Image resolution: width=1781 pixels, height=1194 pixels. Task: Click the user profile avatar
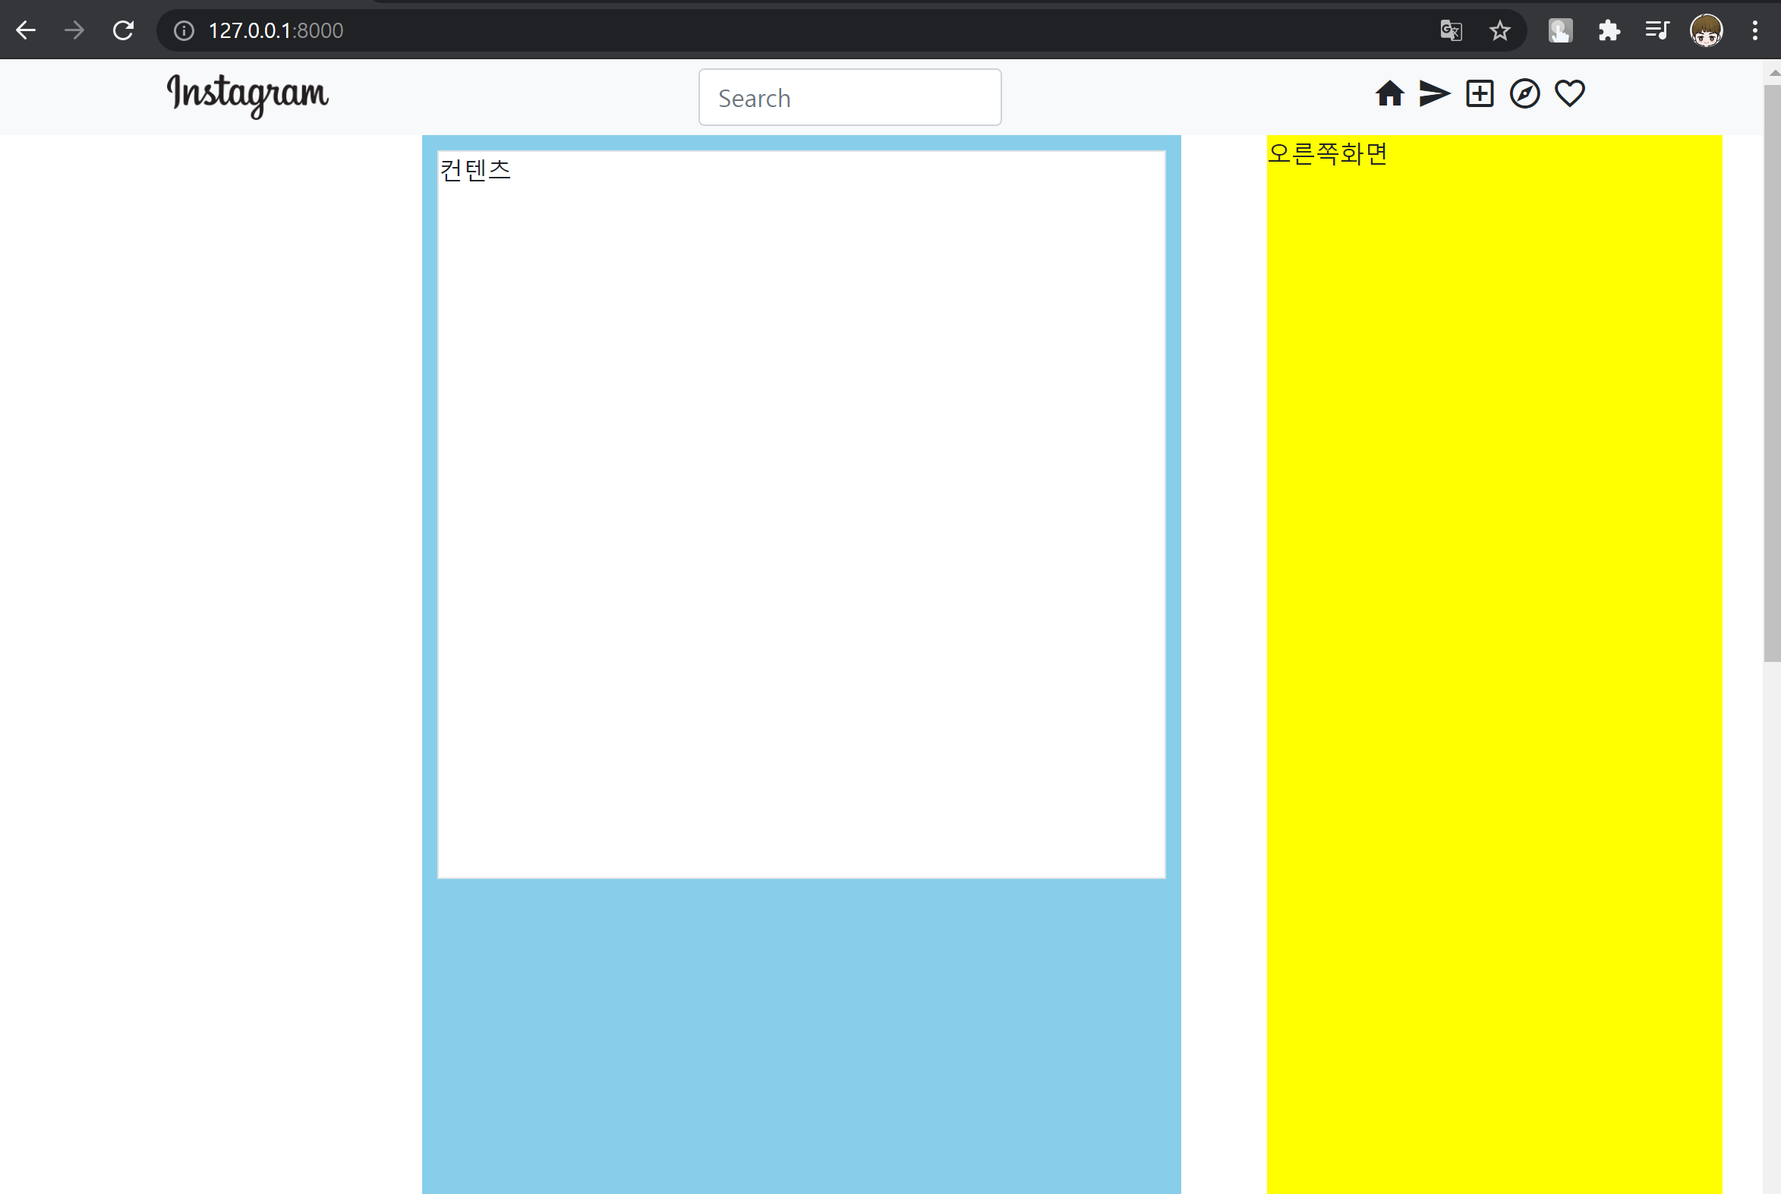pos(1706,30)
